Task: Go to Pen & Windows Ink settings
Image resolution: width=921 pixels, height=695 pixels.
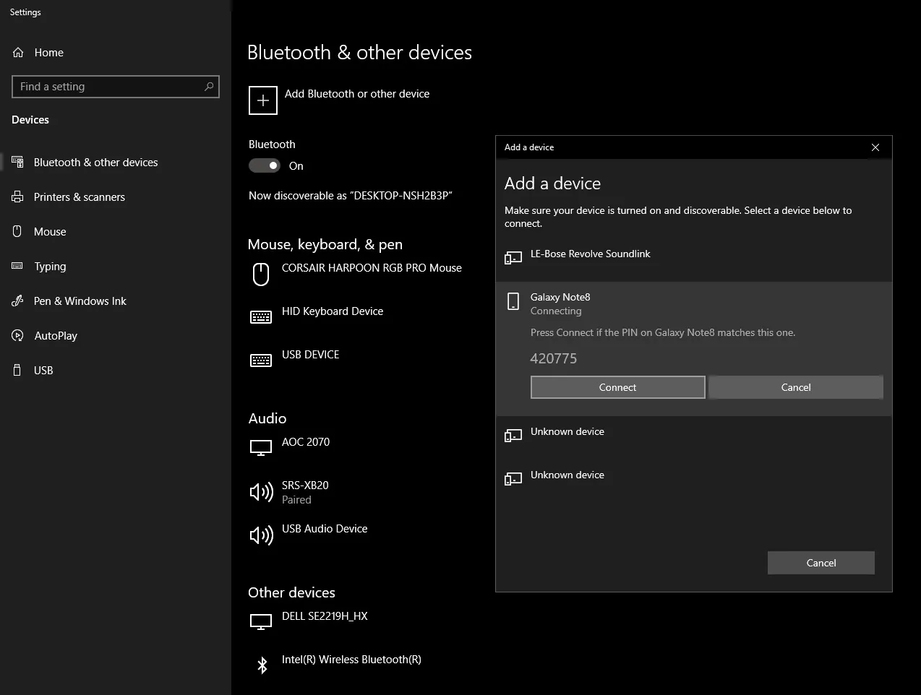Action: point(80,301)
